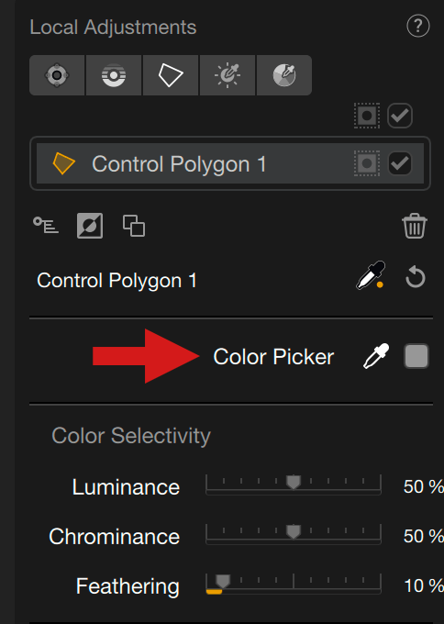Open Local Adjustments help question mark

(x=418, y=27)
